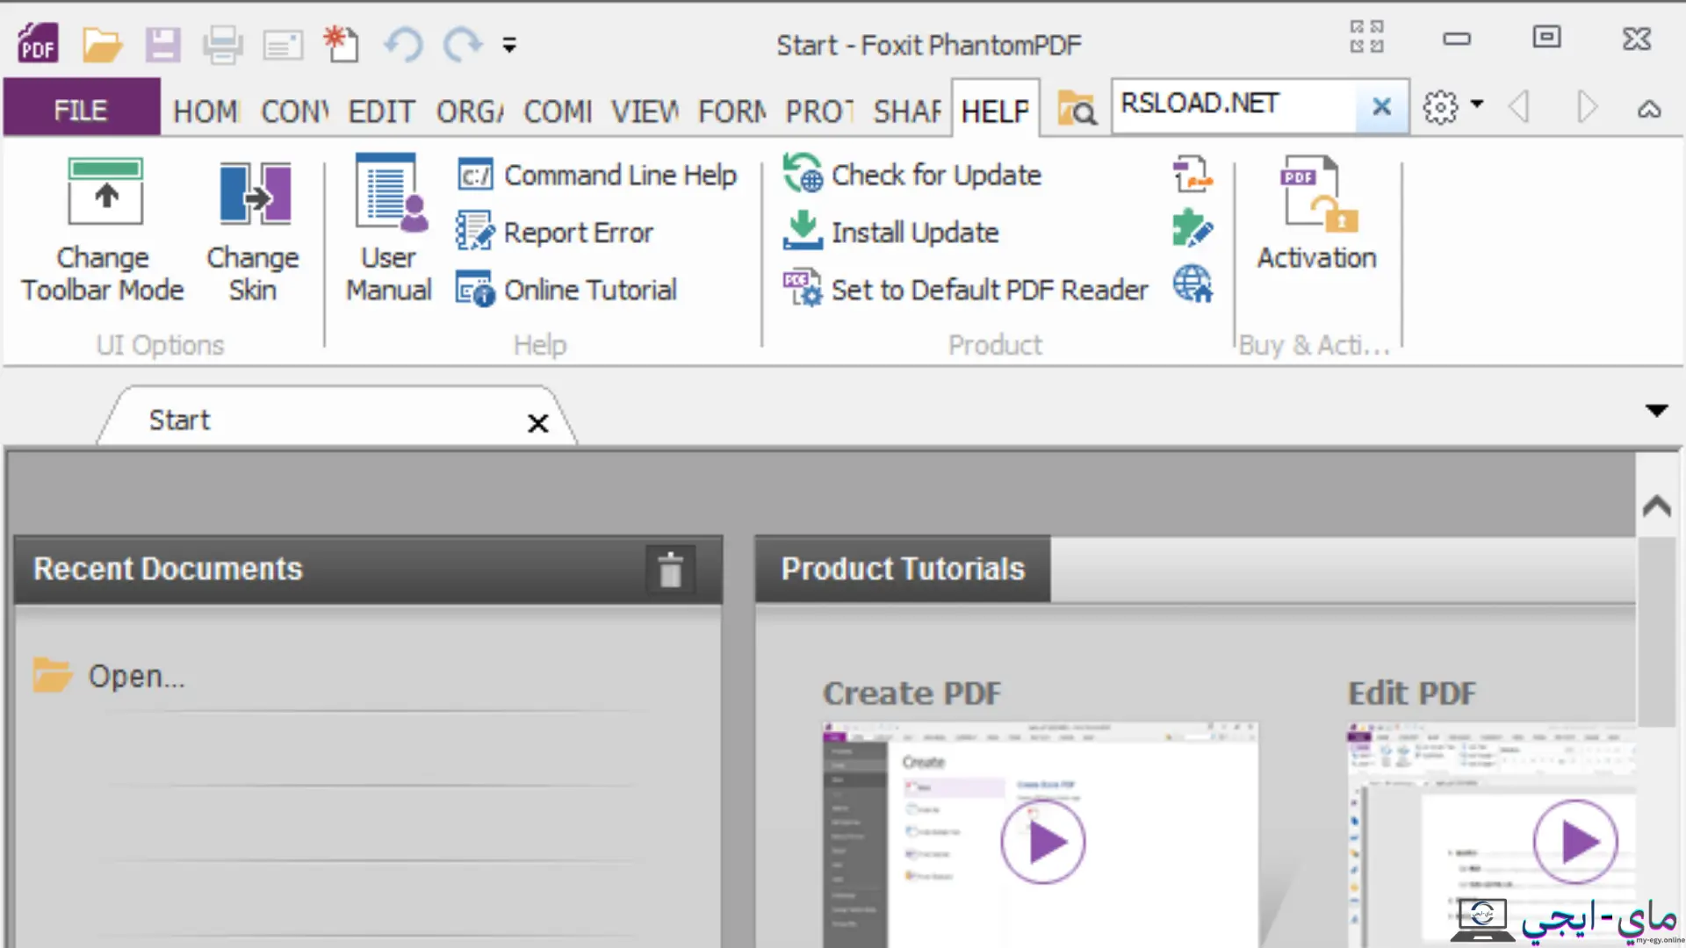Click Report Error
The image size is (1686, 948).
[554, 233]
